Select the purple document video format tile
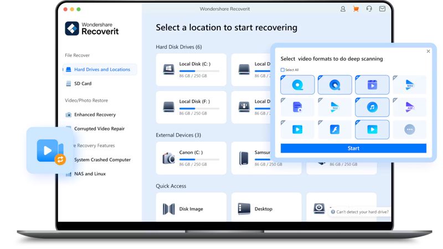 (297, 107)
